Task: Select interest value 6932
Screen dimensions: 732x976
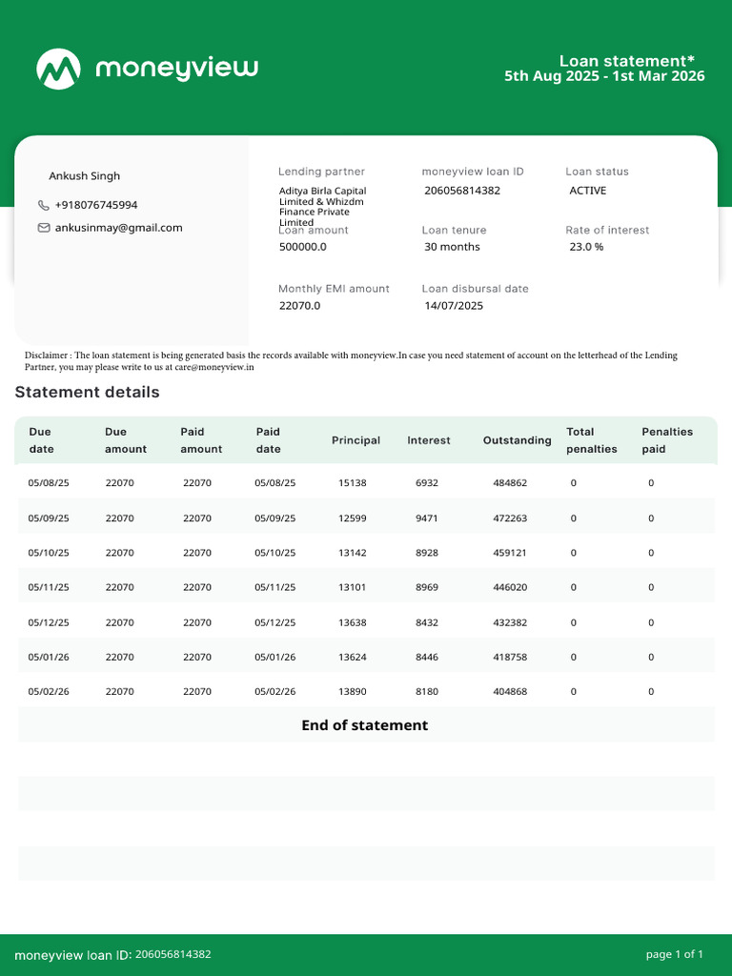Action: point(427,483)
